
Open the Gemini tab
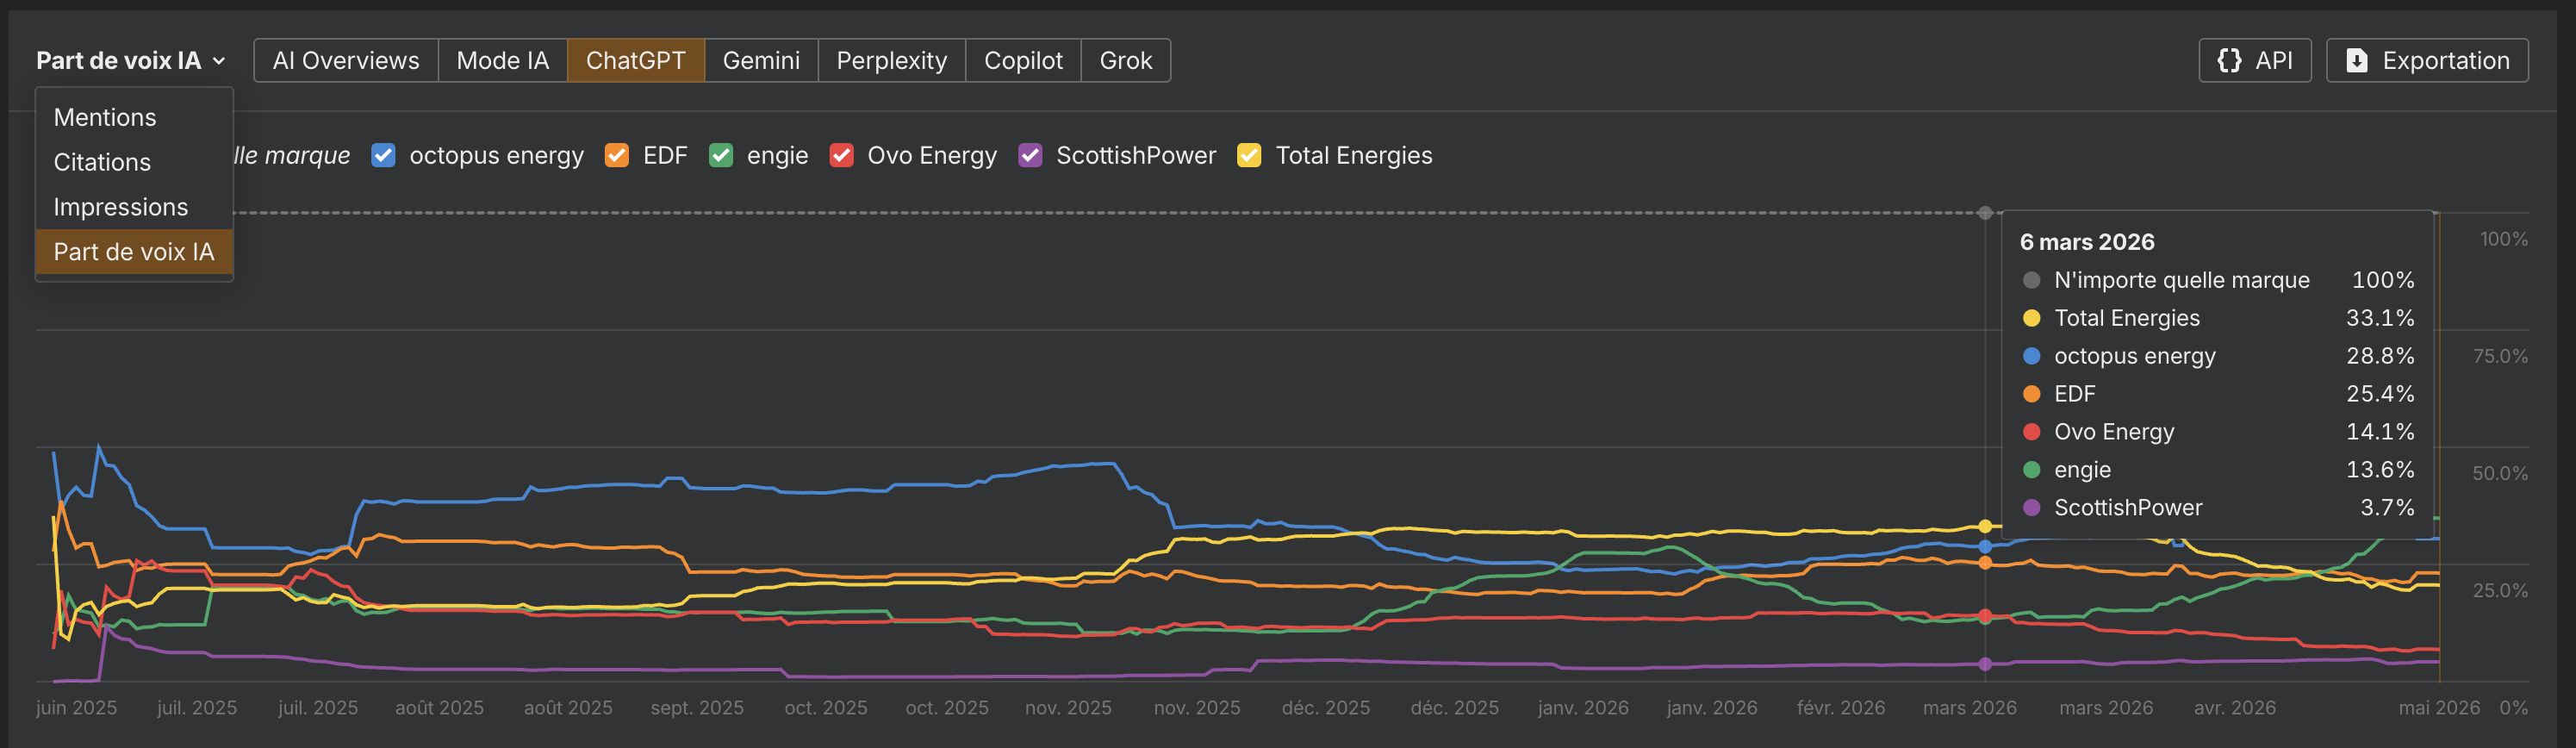coord(761,61)
